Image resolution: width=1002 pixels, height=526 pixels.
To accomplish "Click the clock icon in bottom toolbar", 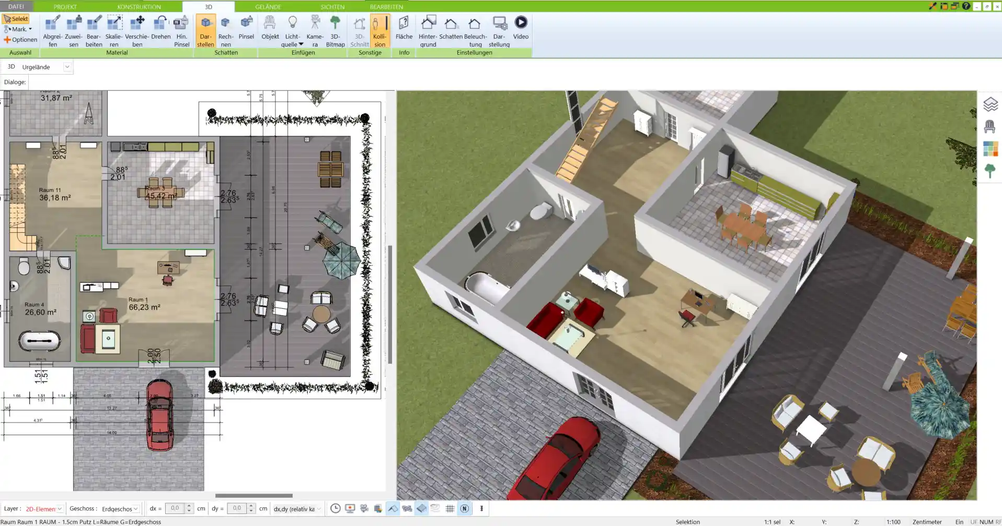I will [336, 508].
